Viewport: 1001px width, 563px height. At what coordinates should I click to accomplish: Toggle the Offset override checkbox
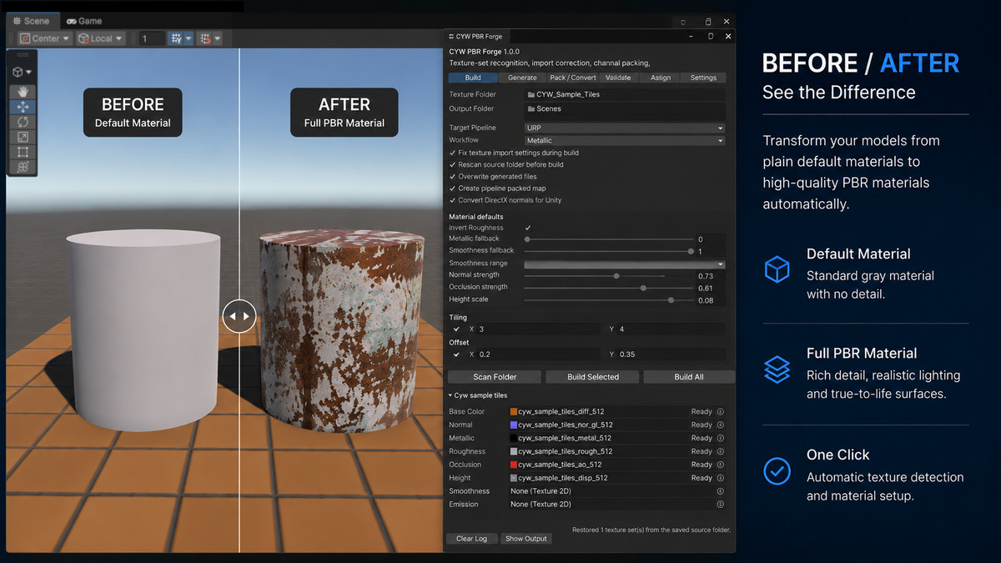click(x=456, y=354)
